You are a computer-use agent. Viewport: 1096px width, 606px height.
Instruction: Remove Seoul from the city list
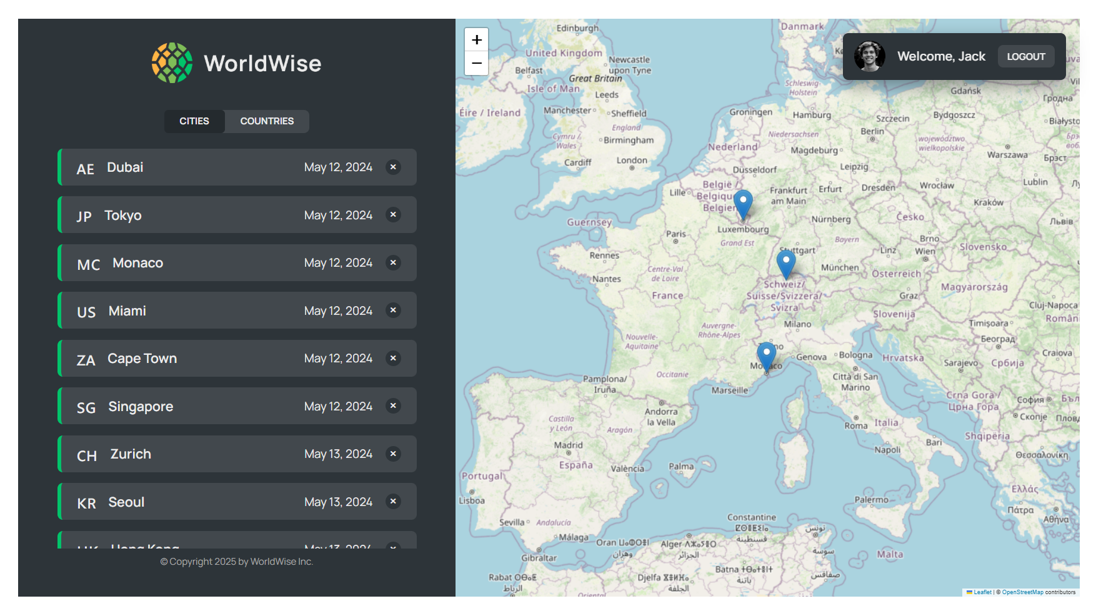[393, 502]
